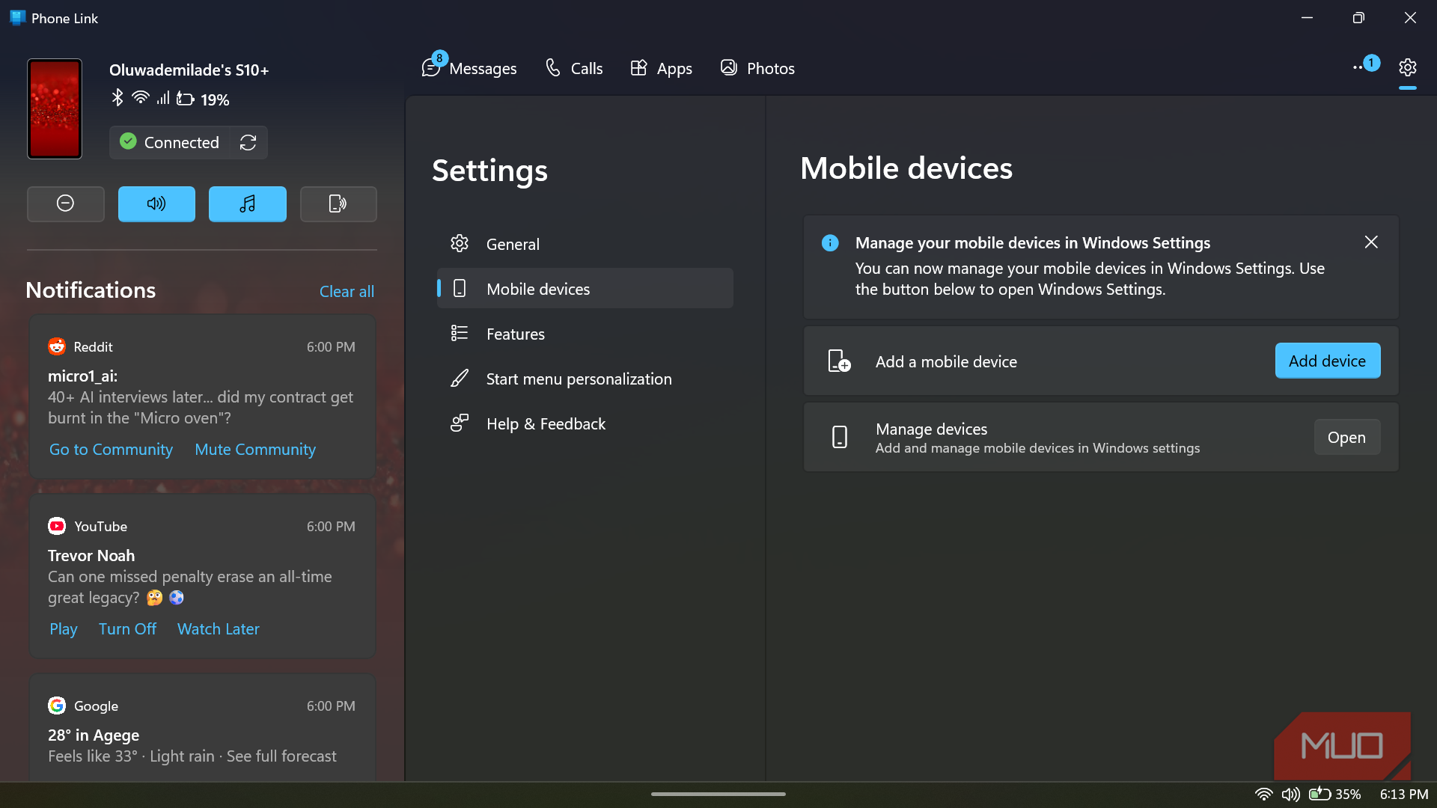Image resolution: width=1437 pixels, height=808 pixels.
Task: Click the Bluetooth status icon
Action: tap(118, 98)
